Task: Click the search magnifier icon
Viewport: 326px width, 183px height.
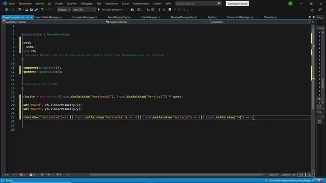Action: (219, 4)
